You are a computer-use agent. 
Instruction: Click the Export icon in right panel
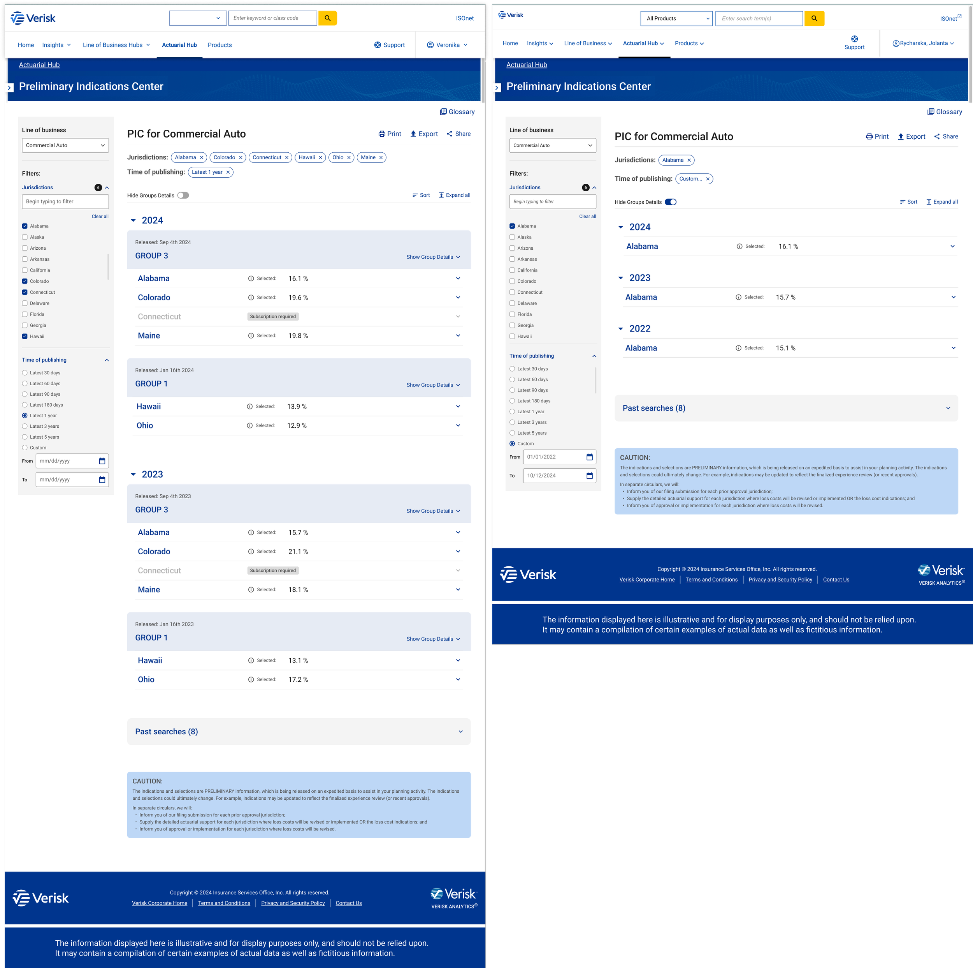(x=901, y=137)
